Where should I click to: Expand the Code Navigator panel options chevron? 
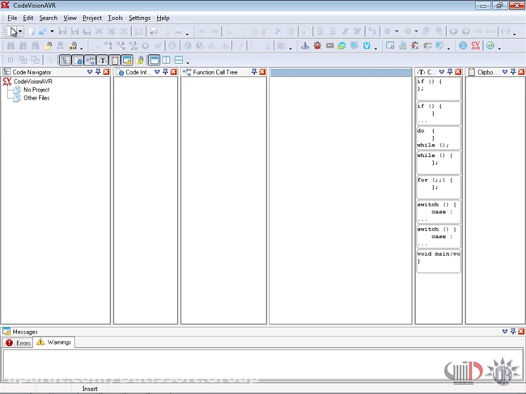(x=90, y=72)
